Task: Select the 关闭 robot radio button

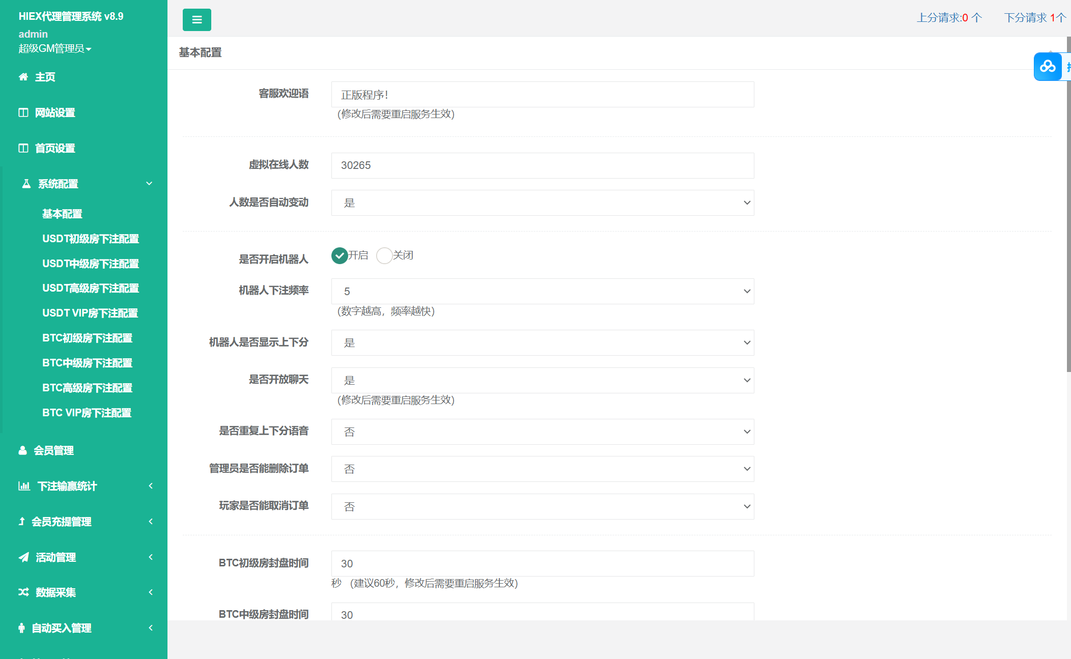Action: click(384, 255)
